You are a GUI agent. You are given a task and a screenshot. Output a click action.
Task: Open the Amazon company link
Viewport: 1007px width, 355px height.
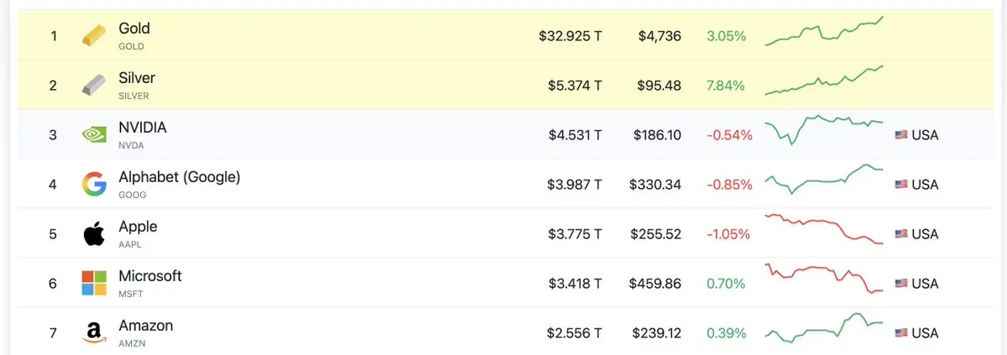click(146, 326)
